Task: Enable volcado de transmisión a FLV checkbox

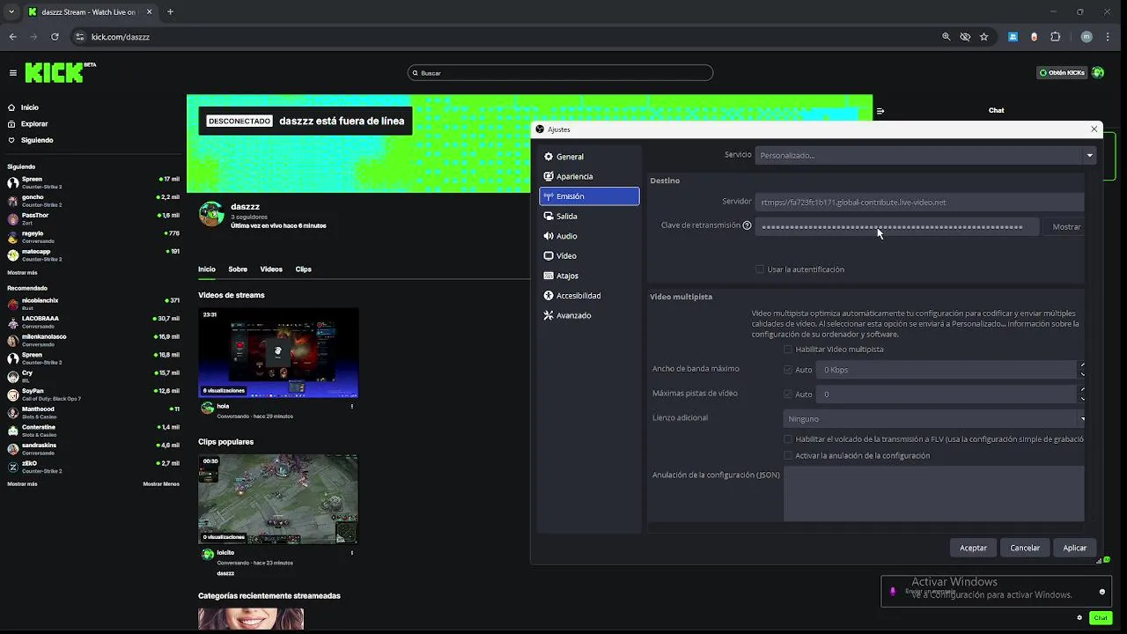Action: (788, 439)
